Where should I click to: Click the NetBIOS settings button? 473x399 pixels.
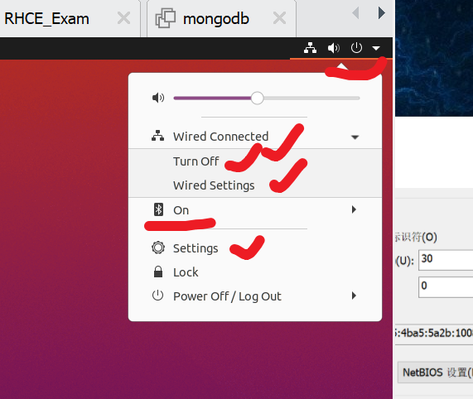tap(435, 373)
